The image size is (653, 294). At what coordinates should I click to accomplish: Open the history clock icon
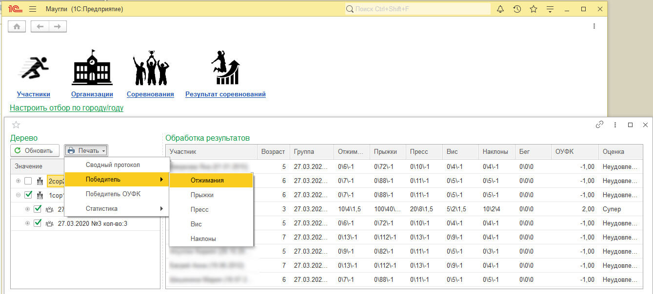coord(517,9)
